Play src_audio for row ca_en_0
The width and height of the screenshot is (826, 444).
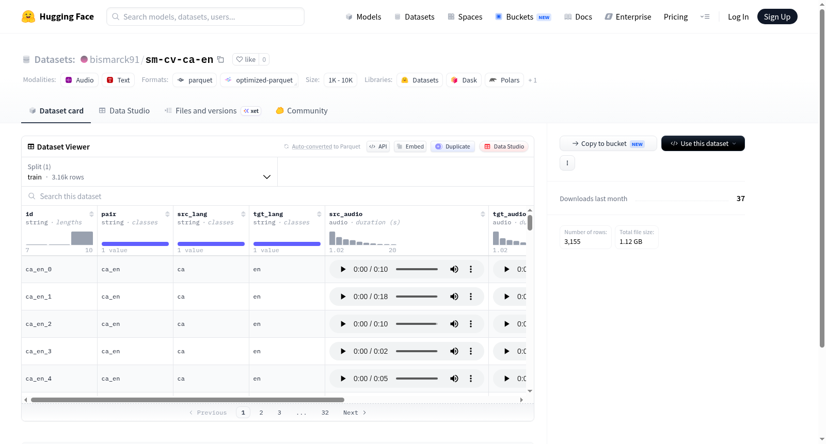click(x=343, y=269)
